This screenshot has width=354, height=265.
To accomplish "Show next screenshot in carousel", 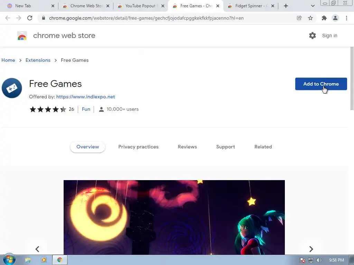I will tap(311, 249).
